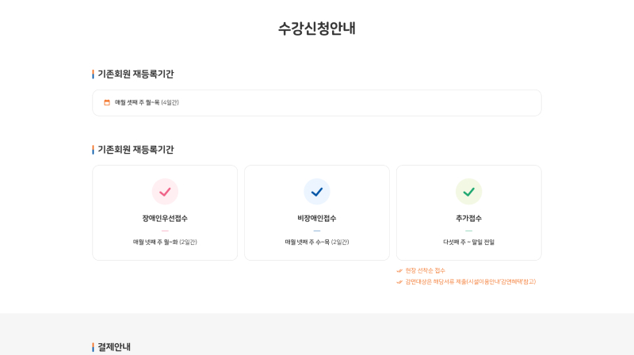
Task: Select the 비장애인접수 card title
Action: click(x=317, y=219)
